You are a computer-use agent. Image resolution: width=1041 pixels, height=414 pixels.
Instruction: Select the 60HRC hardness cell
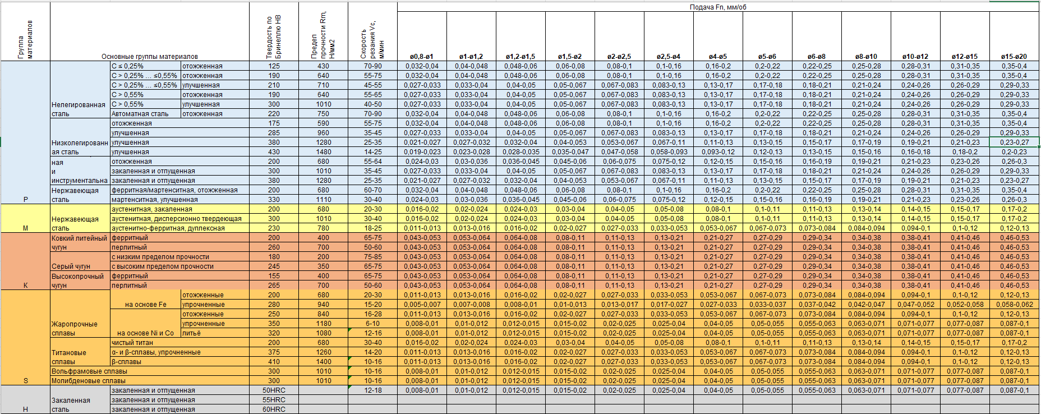tap(274, 410)
